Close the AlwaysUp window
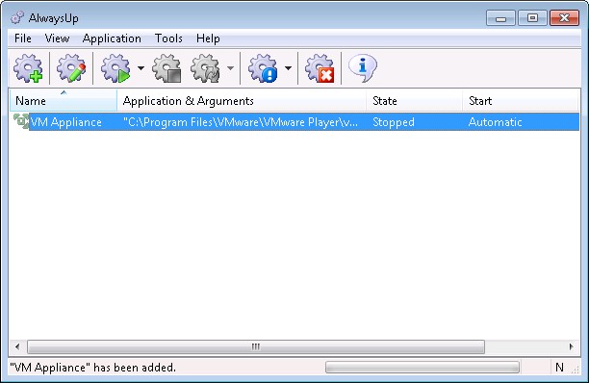Viewport: 589px width, 383px height. click(564, 17)
